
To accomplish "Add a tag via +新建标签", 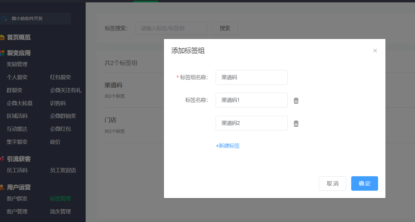I will 228,146.
